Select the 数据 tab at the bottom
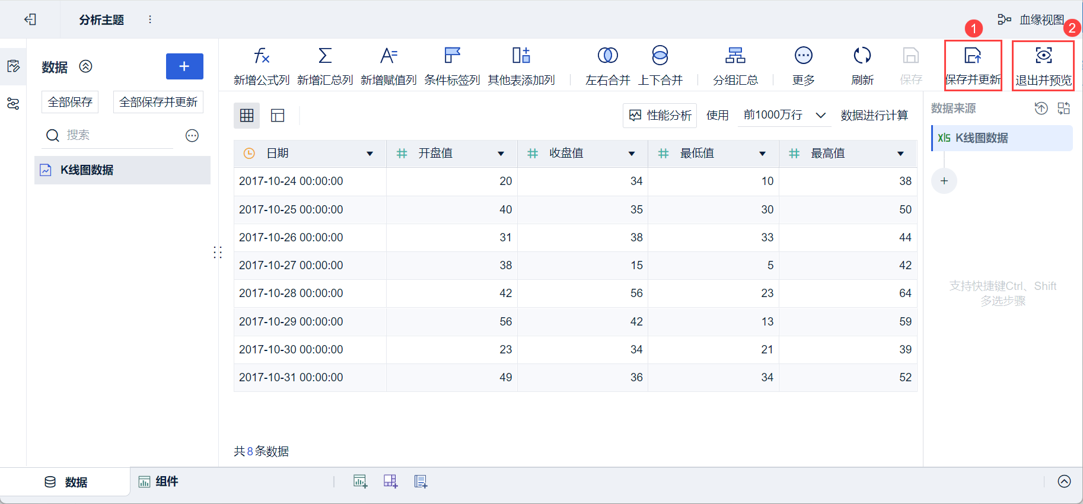 coord(66,482)
